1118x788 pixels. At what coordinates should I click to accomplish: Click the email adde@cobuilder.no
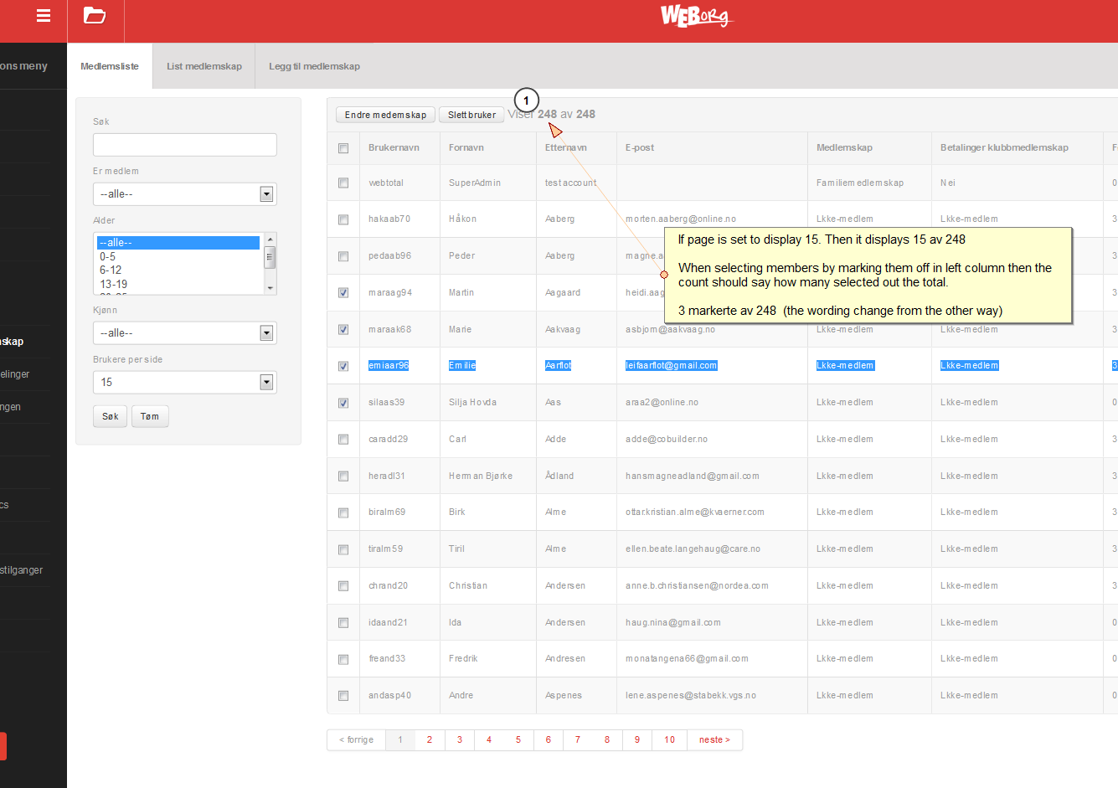coord(667,440)
